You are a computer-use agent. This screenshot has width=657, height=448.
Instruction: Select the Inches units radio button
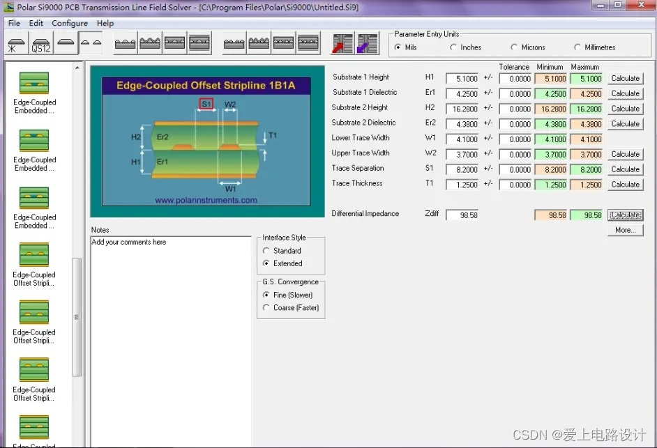coord(453,47)
